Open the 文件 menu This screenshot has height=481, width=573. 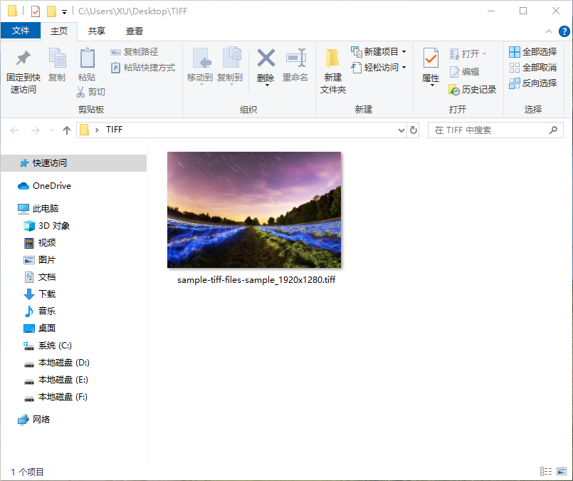coord(21,31)
